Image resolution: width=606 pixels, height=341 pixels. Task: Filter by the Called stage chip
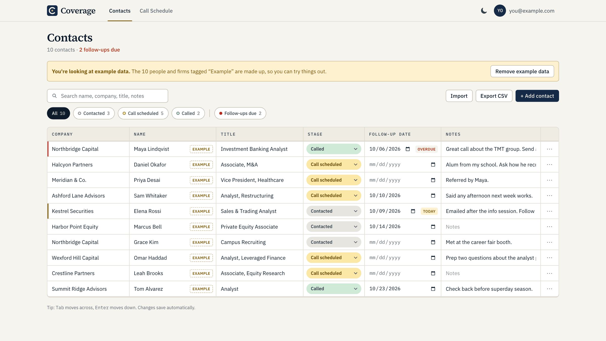(x=188, y=113)
